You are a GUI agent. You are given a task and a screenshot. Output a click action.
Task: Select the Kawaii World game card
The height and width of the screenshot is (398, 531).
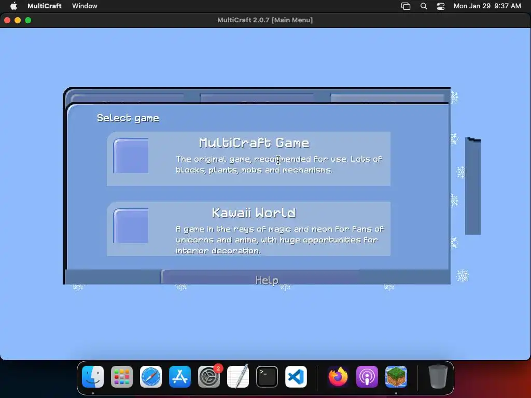click(x=248, y=229)
